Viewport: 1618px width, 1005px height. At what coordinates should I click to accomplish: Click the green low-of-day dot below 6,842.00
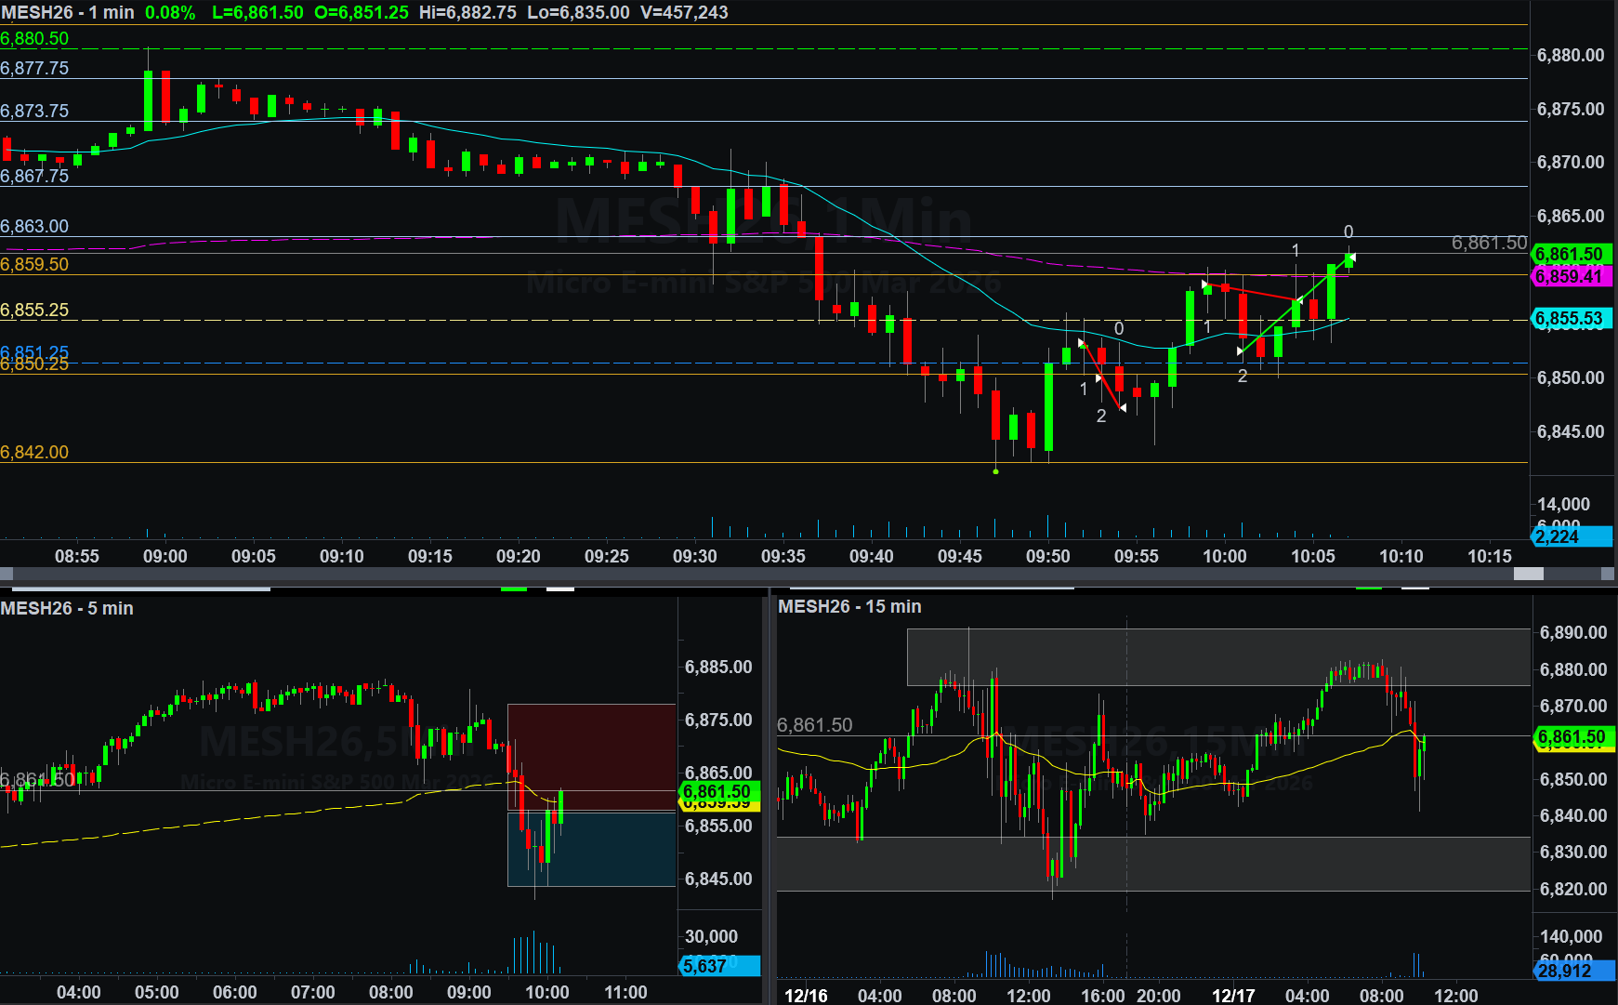995,471
